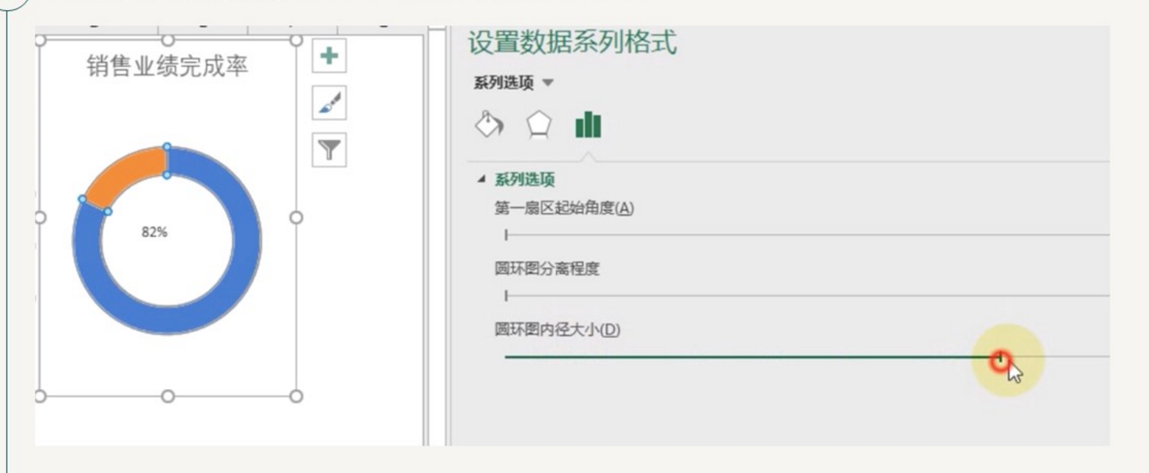
Task: Click bottom-middle chart resize handle
Action: coord(168,396)
